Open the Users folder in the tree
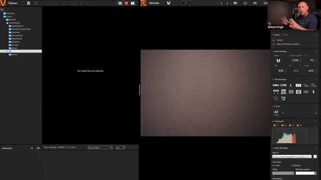The width and height of the screenshot is (321, 180). [x=8, y=16]
